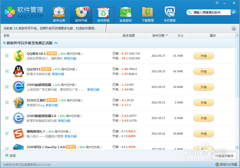The width and height of the screenshot is (240, 168).
Task: Uncheck the QQ2013 checkbox
Action: [7, 71]
